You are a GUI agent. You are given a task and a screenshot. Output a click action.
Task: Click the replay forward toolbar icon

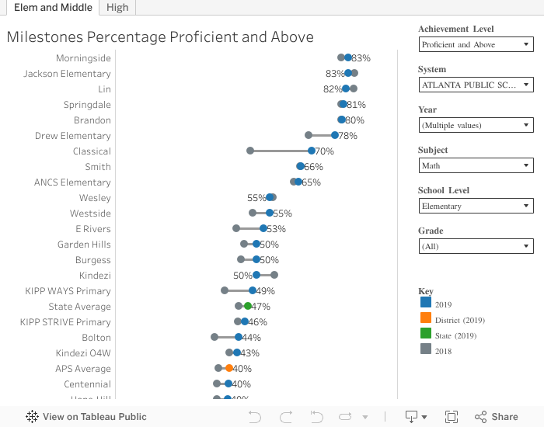pyautogui.click(x=348, y=417)
